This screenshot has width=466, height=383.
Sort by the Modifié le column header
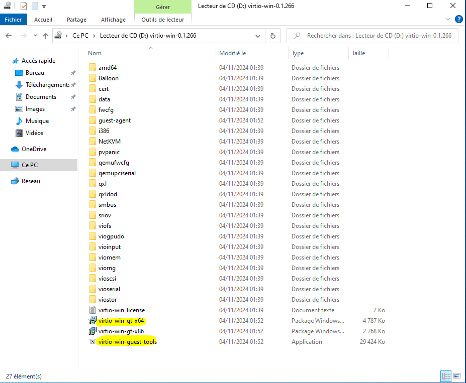(x=232, y=53)
